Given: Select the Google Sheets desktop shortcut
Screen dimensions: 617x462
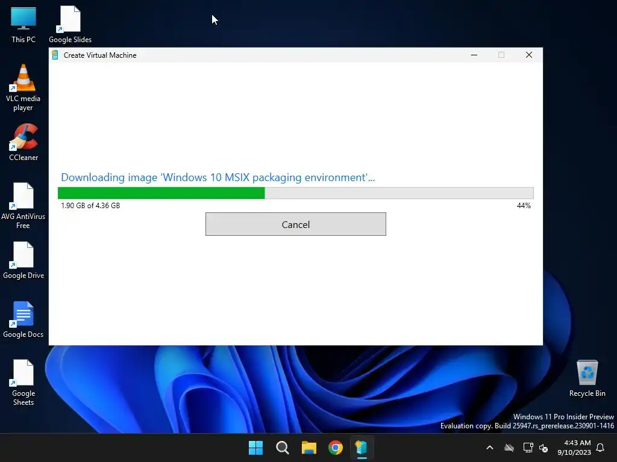Looking at the screenshot, I should pos(23,382).
